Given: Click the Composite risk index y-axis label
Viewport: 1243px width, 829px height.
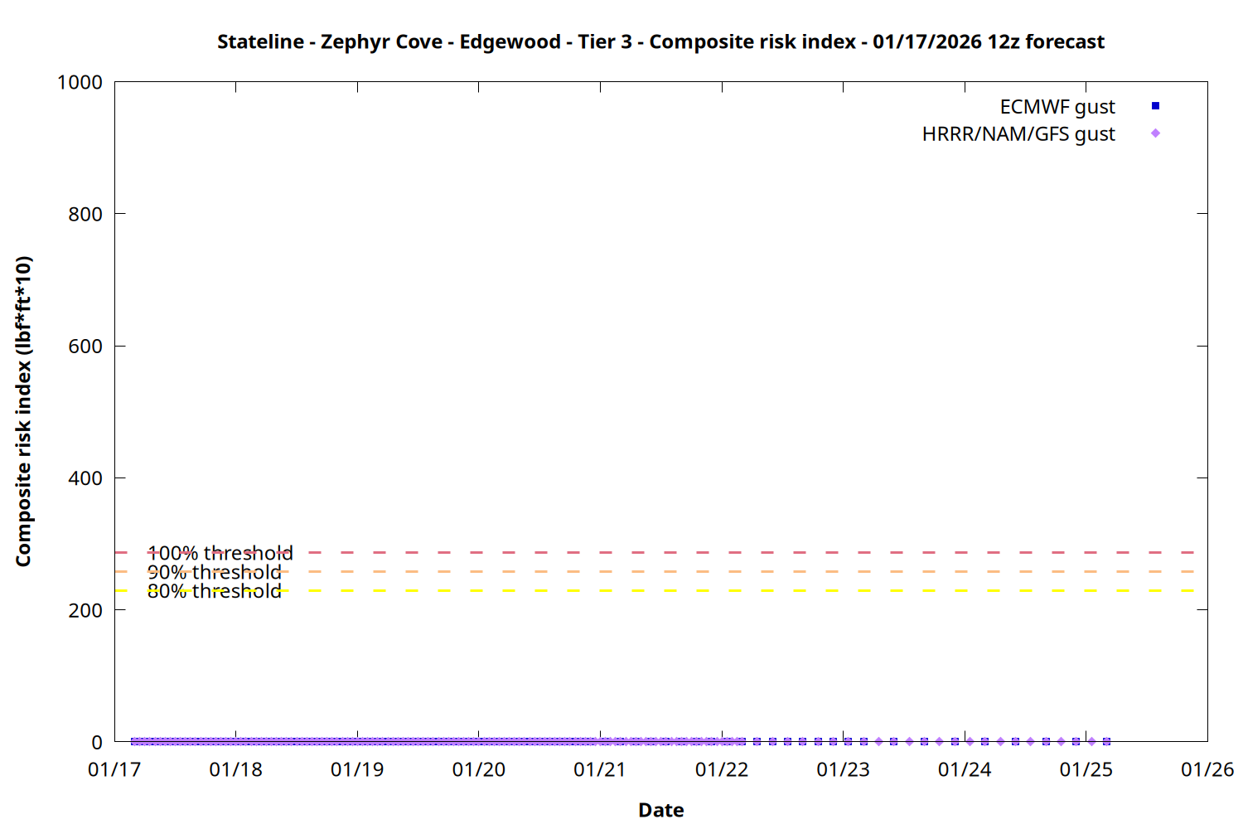Looking at the screenshot, I should click(23, 411).
